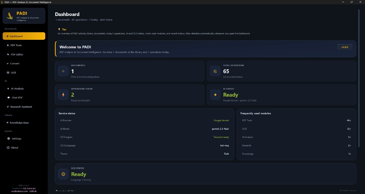Open the Convert section

[x=24, y=64]
